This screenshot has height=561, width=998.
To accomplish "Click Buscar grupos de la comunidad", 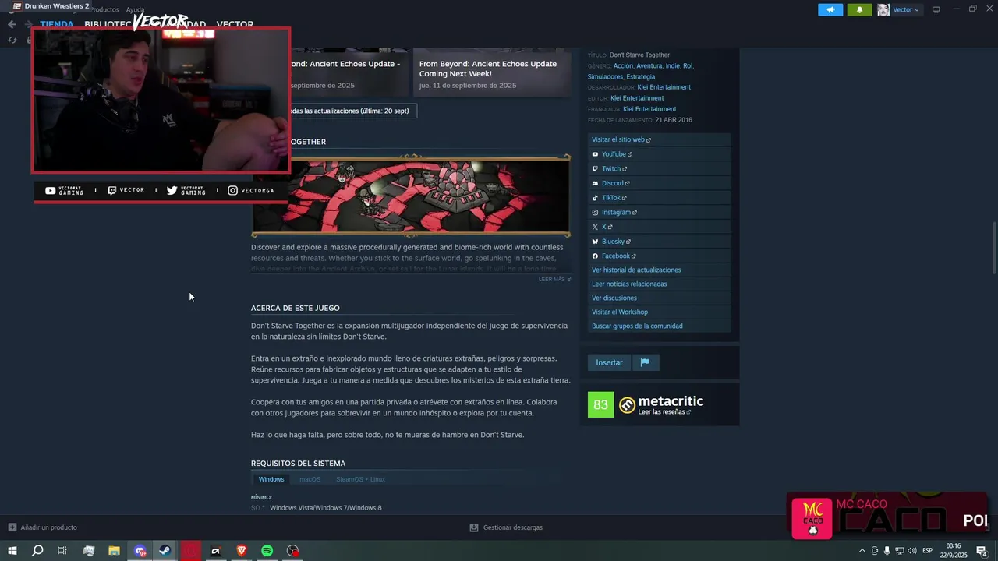I will 660,326.
